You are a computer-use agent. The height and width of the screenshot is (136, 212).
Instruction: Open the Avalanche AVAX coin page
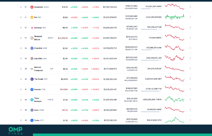click(x=41, y=7)
